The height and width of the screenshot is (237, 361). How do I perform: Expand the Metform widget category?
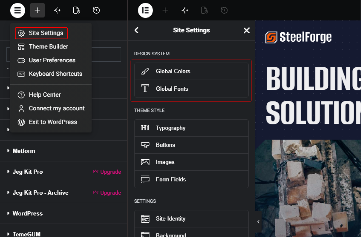pyautogui.click(x=64, y=151)
